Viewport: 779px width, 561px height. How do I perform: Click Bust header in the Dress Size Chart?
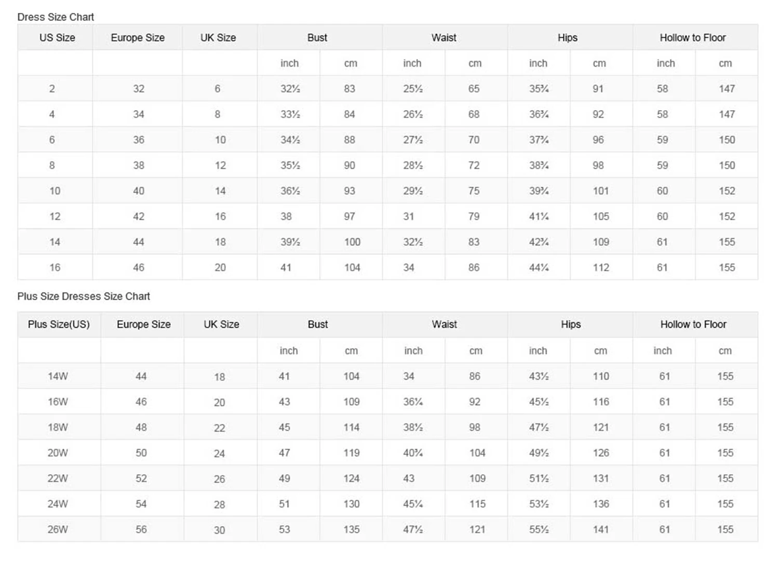tap(317, 38)
